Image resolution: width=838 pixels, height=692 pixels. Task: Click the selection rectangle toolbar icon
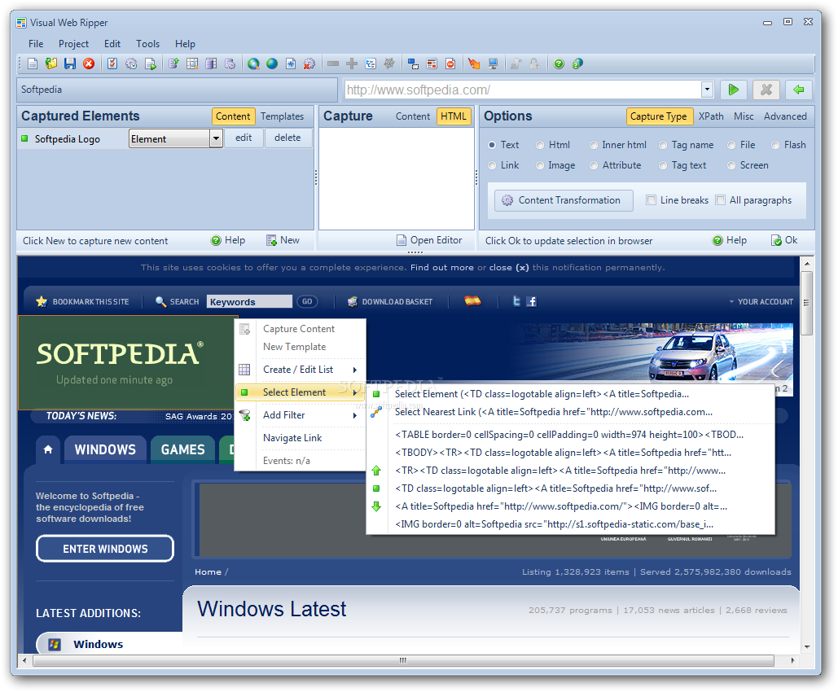click(x=413, y=64)
